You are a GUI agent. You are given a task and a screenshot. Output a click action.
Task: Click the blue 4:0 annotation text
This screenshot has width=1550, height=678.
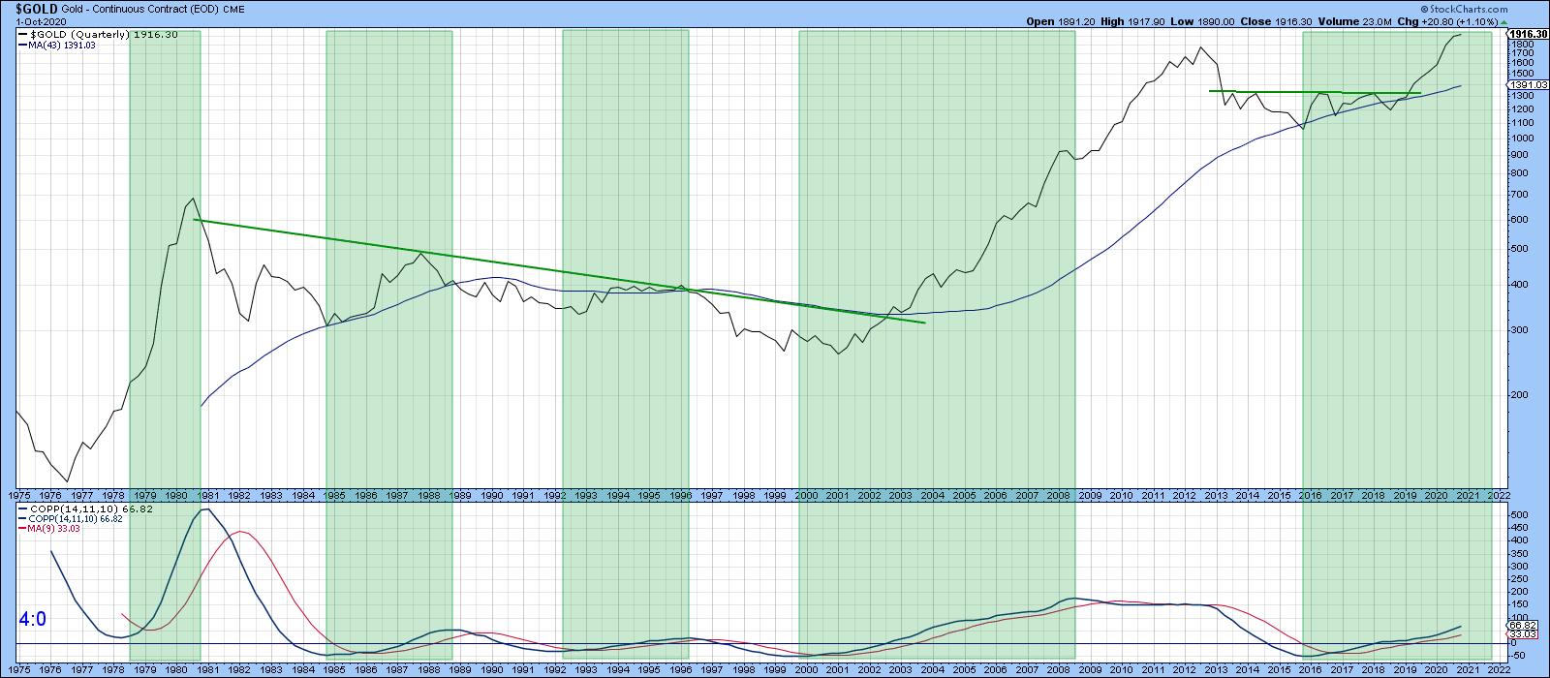click(x=32, y=619)
